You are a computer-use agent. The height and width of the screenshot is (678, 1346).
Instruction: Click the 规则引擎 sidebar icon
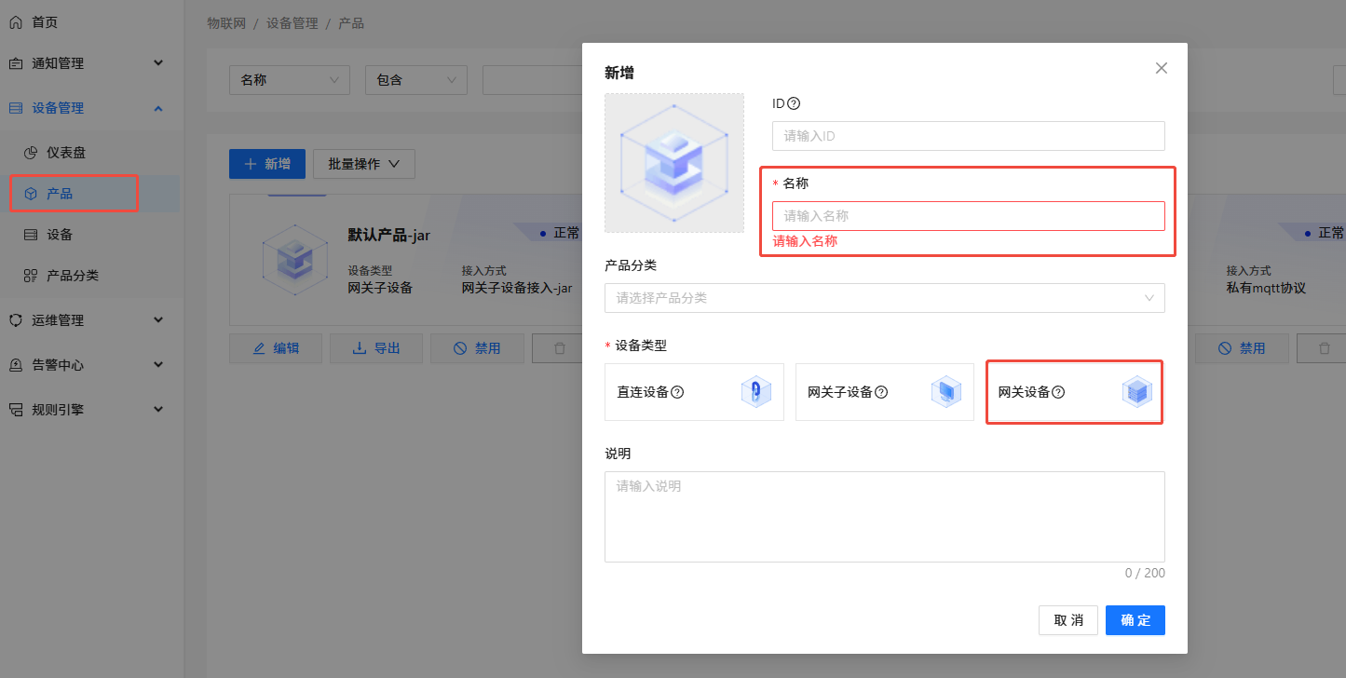tap(16, 409)
